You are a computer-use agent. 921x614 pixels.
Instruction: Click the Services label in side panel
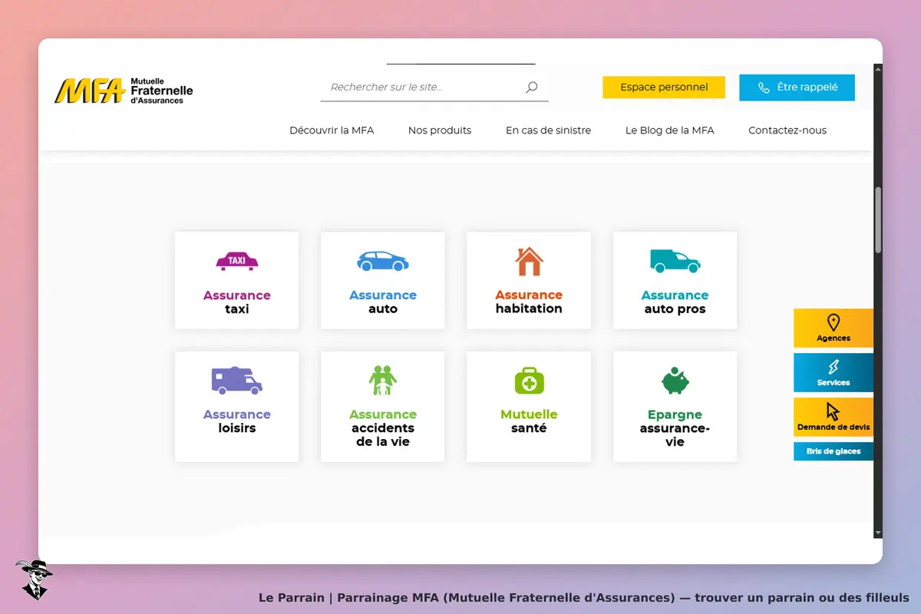pyautogui.click(x=834, y=383)
